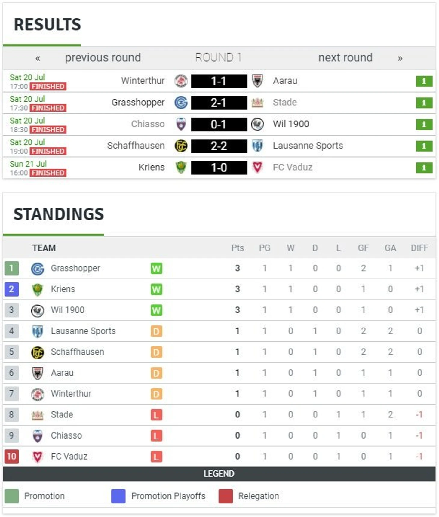Open info icon for Kriens vs FC Vaduz
This screenshot has width=439, height=517.
click(x=424, y=168)
